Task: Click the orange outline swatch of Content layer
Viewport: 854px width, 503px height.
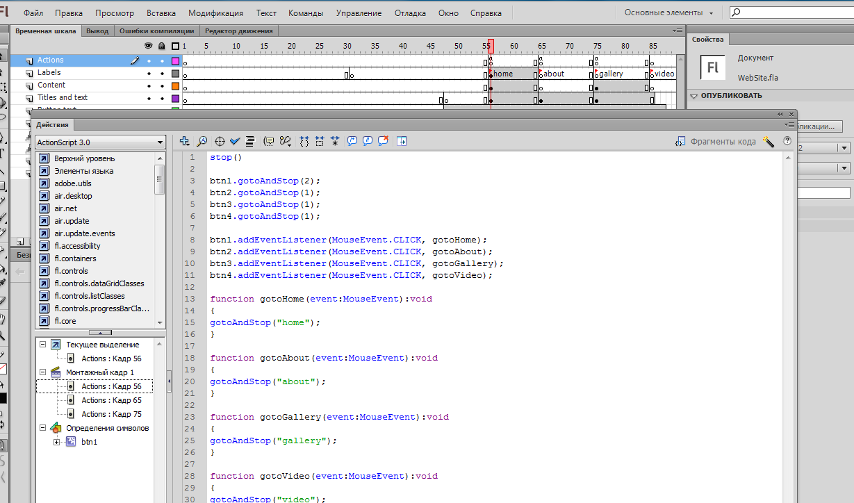Action: pyautogui.click(x=175, y=85)
